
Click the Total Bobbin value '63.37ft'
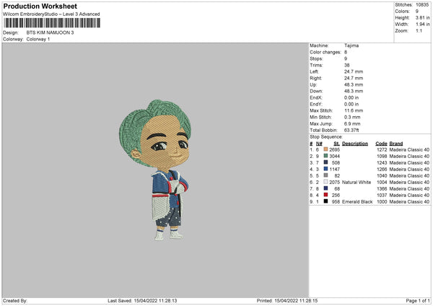coord(351,131)
